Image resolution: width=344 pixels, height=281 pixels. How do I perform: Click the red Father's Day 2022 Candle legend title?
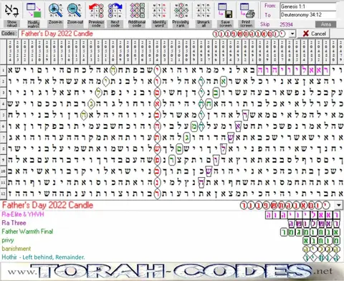pyautogui.click(x=47, y=205)
